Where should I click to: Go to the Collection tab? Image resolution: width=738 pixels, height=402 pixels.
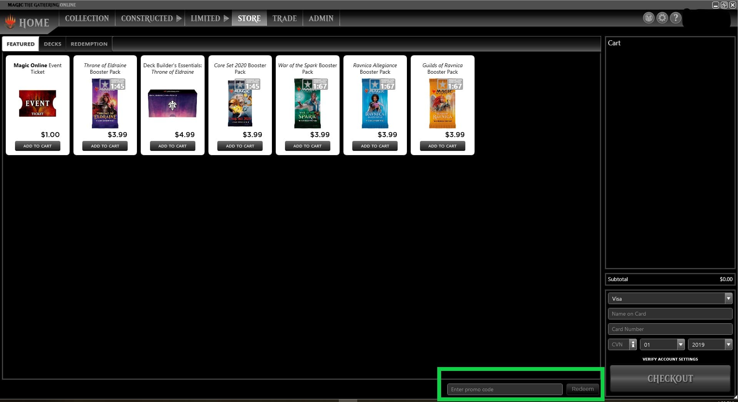pos(87,18)
